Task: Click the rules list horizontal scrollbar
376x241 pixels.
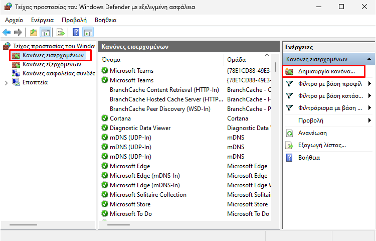Action: (118, 225)
